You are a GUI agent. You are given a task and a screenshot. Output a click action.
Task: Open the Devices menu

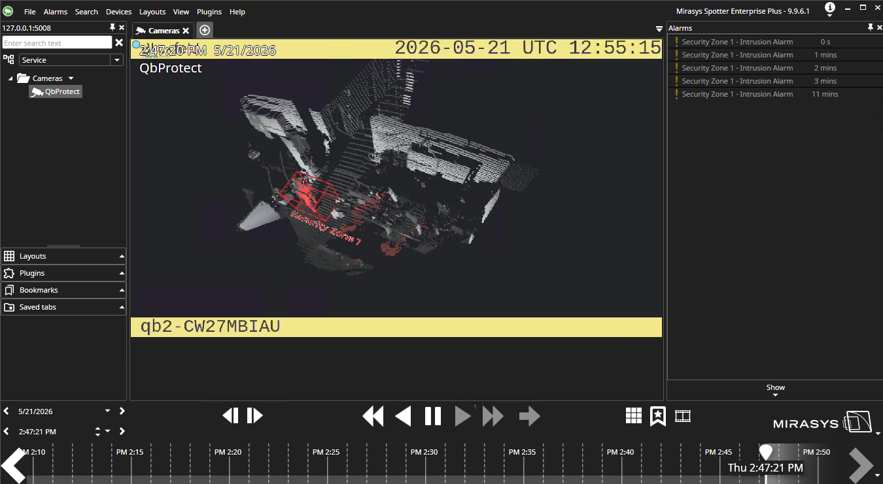click(119, 12)
